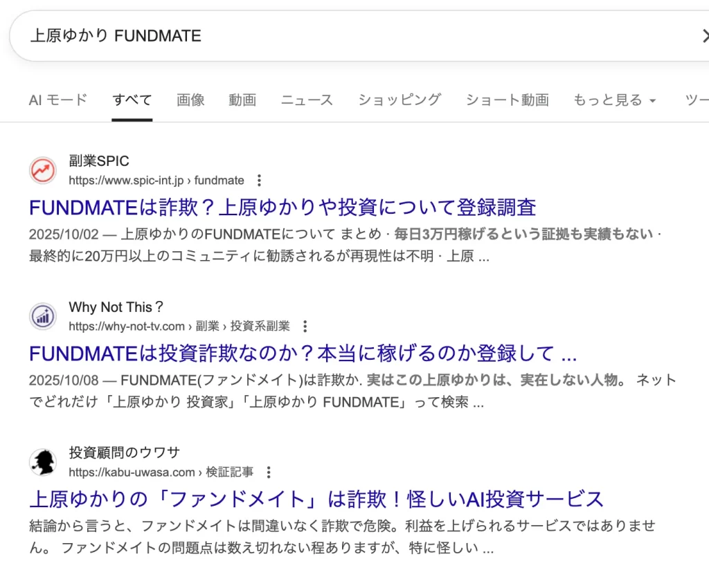Open result 上原ゆかりの「ファンドメイト」は詐欺！怪しいAI投資サービス
The image size is (709, 568).
[316, 500]
